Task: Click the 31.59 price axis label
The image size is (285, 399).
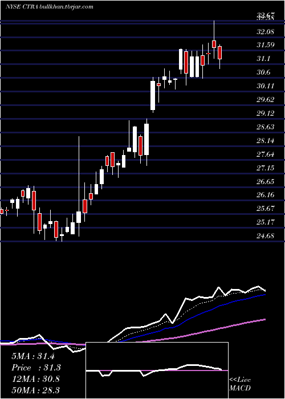Action: (x=266, y=45)
